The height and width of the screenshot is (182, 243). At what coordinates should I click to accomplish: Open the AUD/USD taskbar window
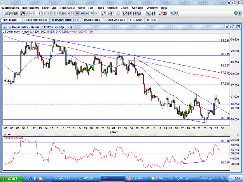(89, 179)
